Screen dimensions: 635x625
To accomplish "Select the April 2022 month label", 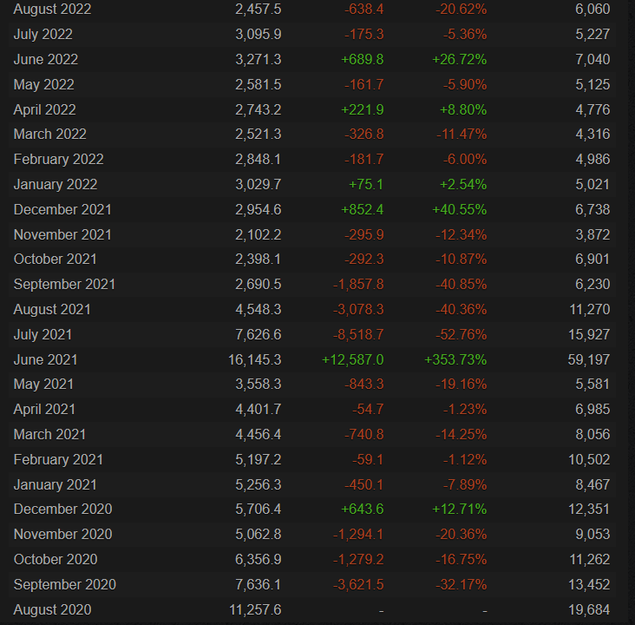I will [44, 109].
